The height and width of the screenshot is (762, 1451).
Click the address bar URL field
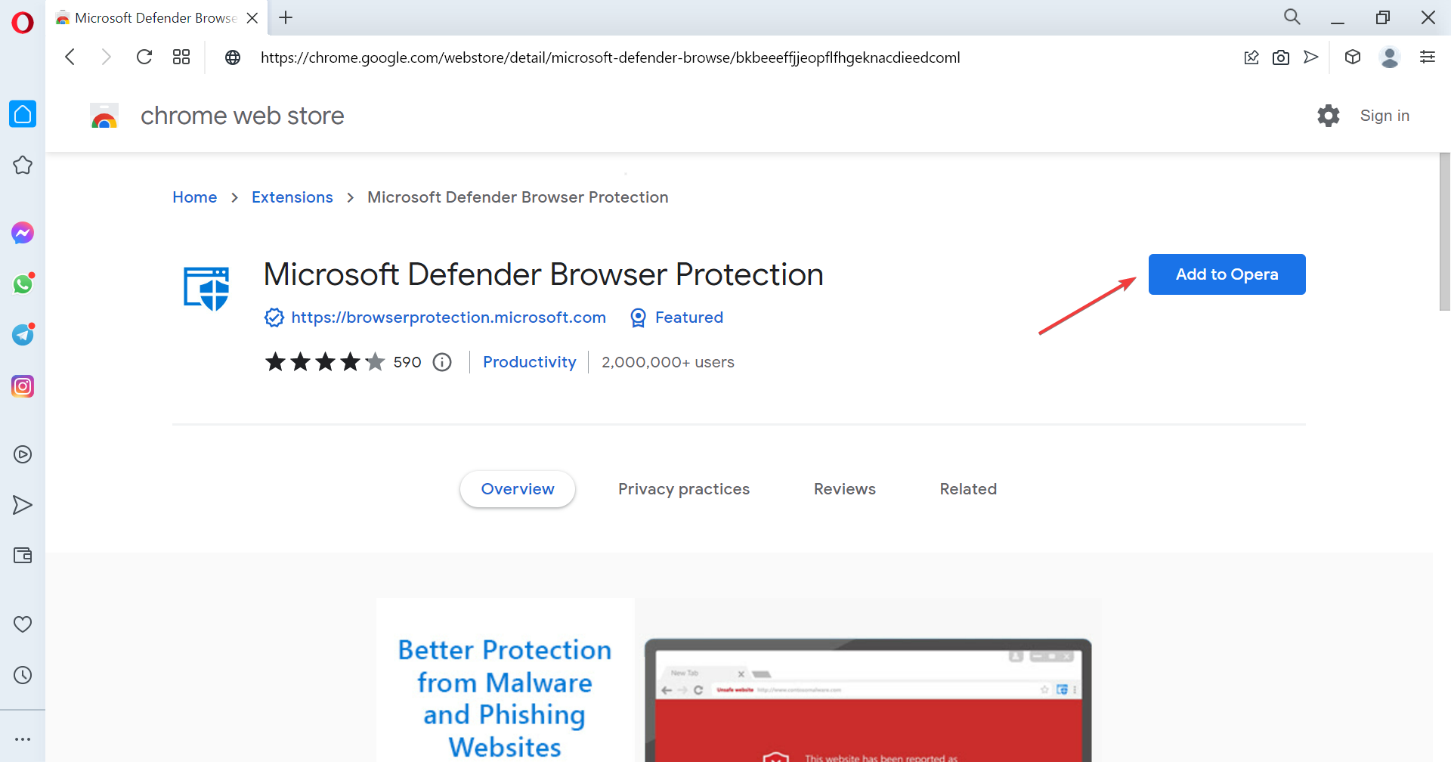pos(609,57)
